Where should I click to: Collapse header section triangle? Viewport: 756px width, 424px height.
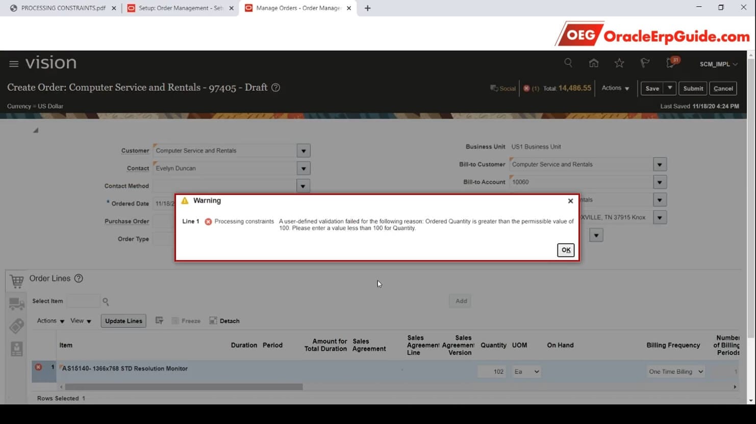pyautogui.click(x=36, y=130)
